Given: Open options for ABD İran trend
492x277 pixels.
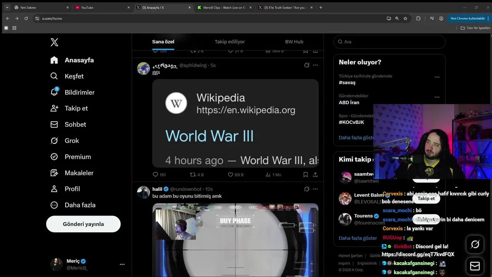Looking at the screenshot, I should point(437,97).
